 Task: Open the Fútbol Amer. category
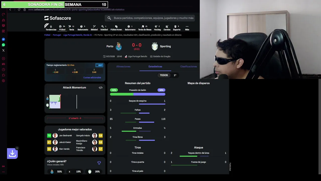pos(116,28)
